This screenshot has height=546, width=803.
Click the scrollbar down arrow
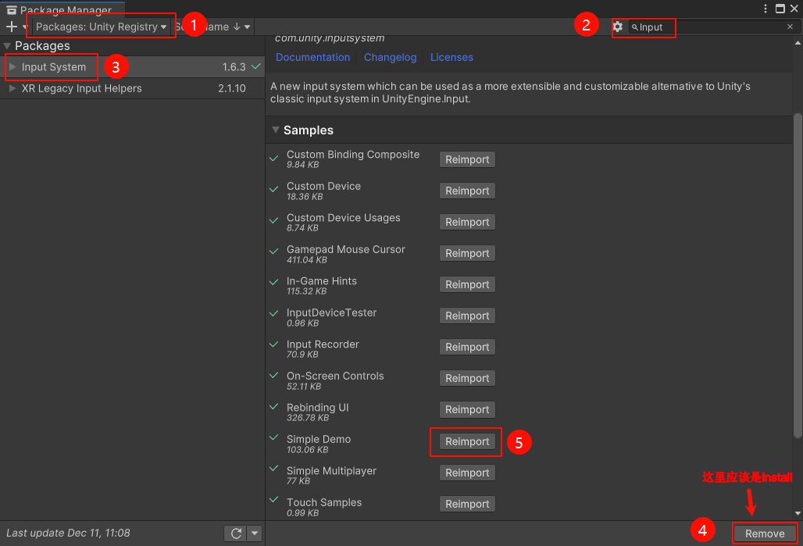tap(798, 514)
